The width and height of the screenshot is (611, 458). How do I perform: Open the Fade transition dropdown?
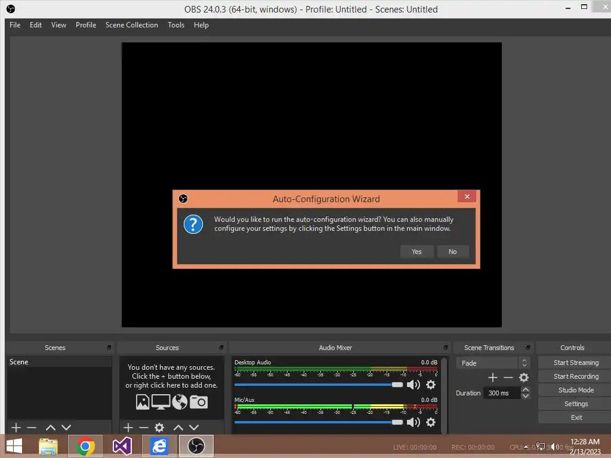tap(493, 363)
